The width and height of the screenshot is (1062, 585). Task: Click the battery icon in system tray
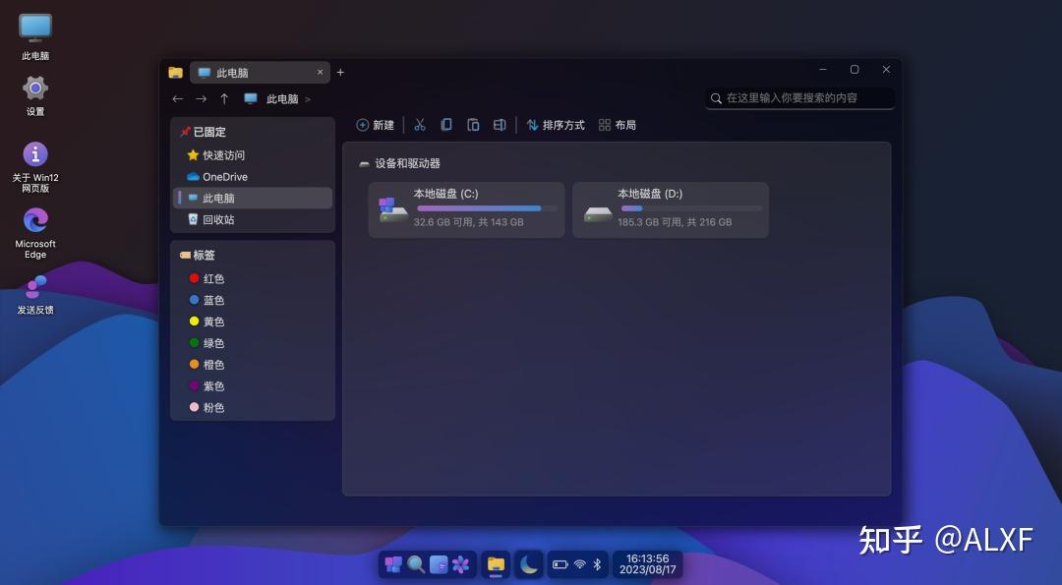[560, 564]
